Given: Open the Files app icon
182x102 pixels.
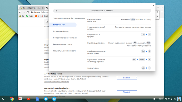Looking at the screenshot, I should click(x=46, y=99).
